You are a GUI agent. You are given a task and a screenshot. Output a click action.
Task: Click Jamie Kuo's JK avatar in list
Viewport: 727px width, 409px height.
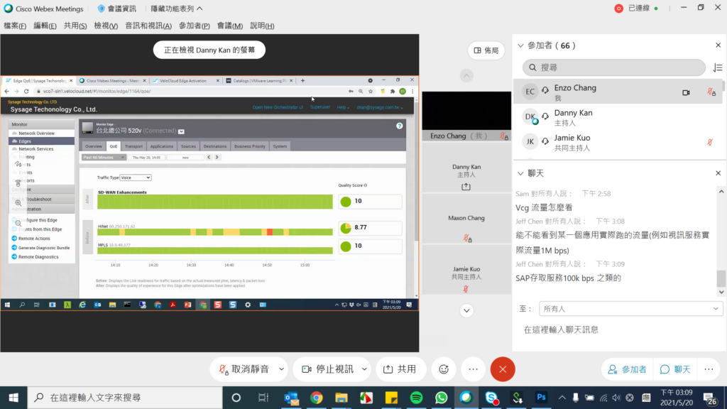[x=530, y=141]
